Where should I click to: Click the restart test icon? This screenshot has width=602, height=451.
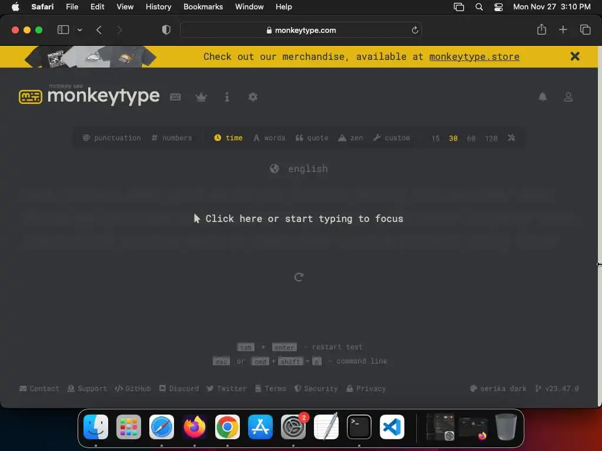pos(299,277)
